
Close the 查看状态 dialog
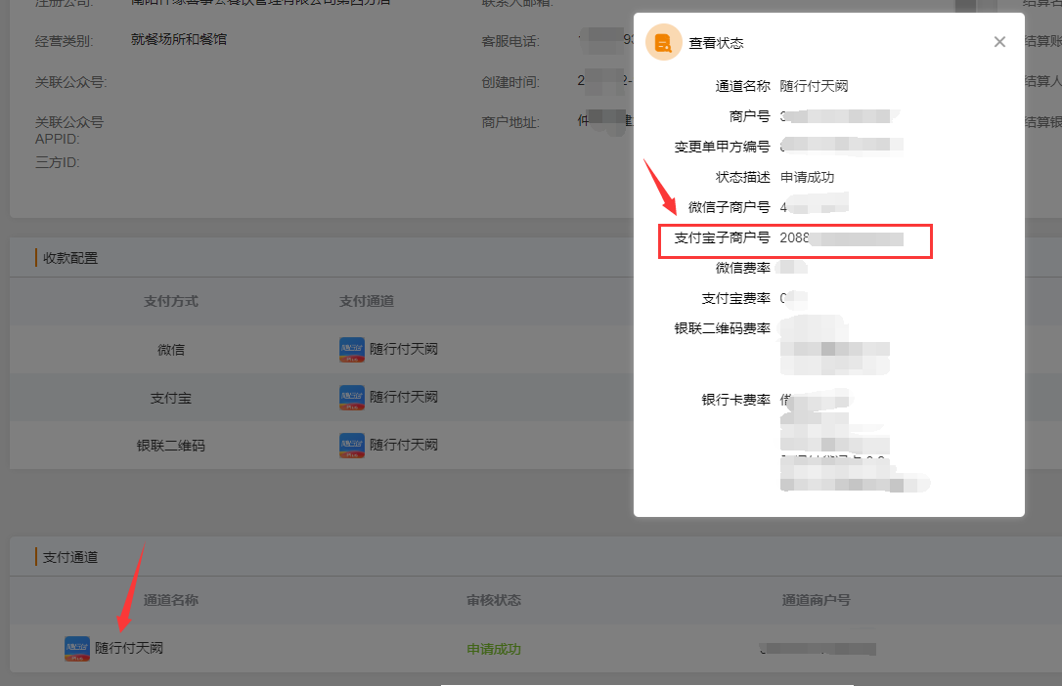point(999,42)
